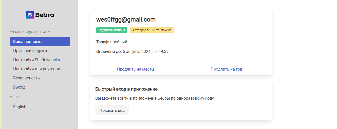Screen dimensions: 337x129
Task: Click Продлить на месяц
Action: (136, 69)
